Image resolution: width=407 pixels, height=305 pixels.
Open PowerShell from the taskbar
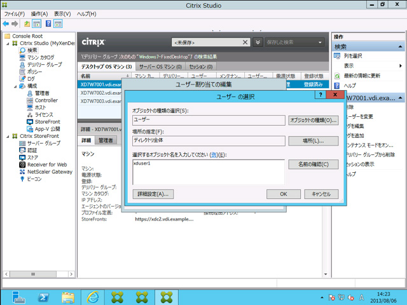pos(43,297)
